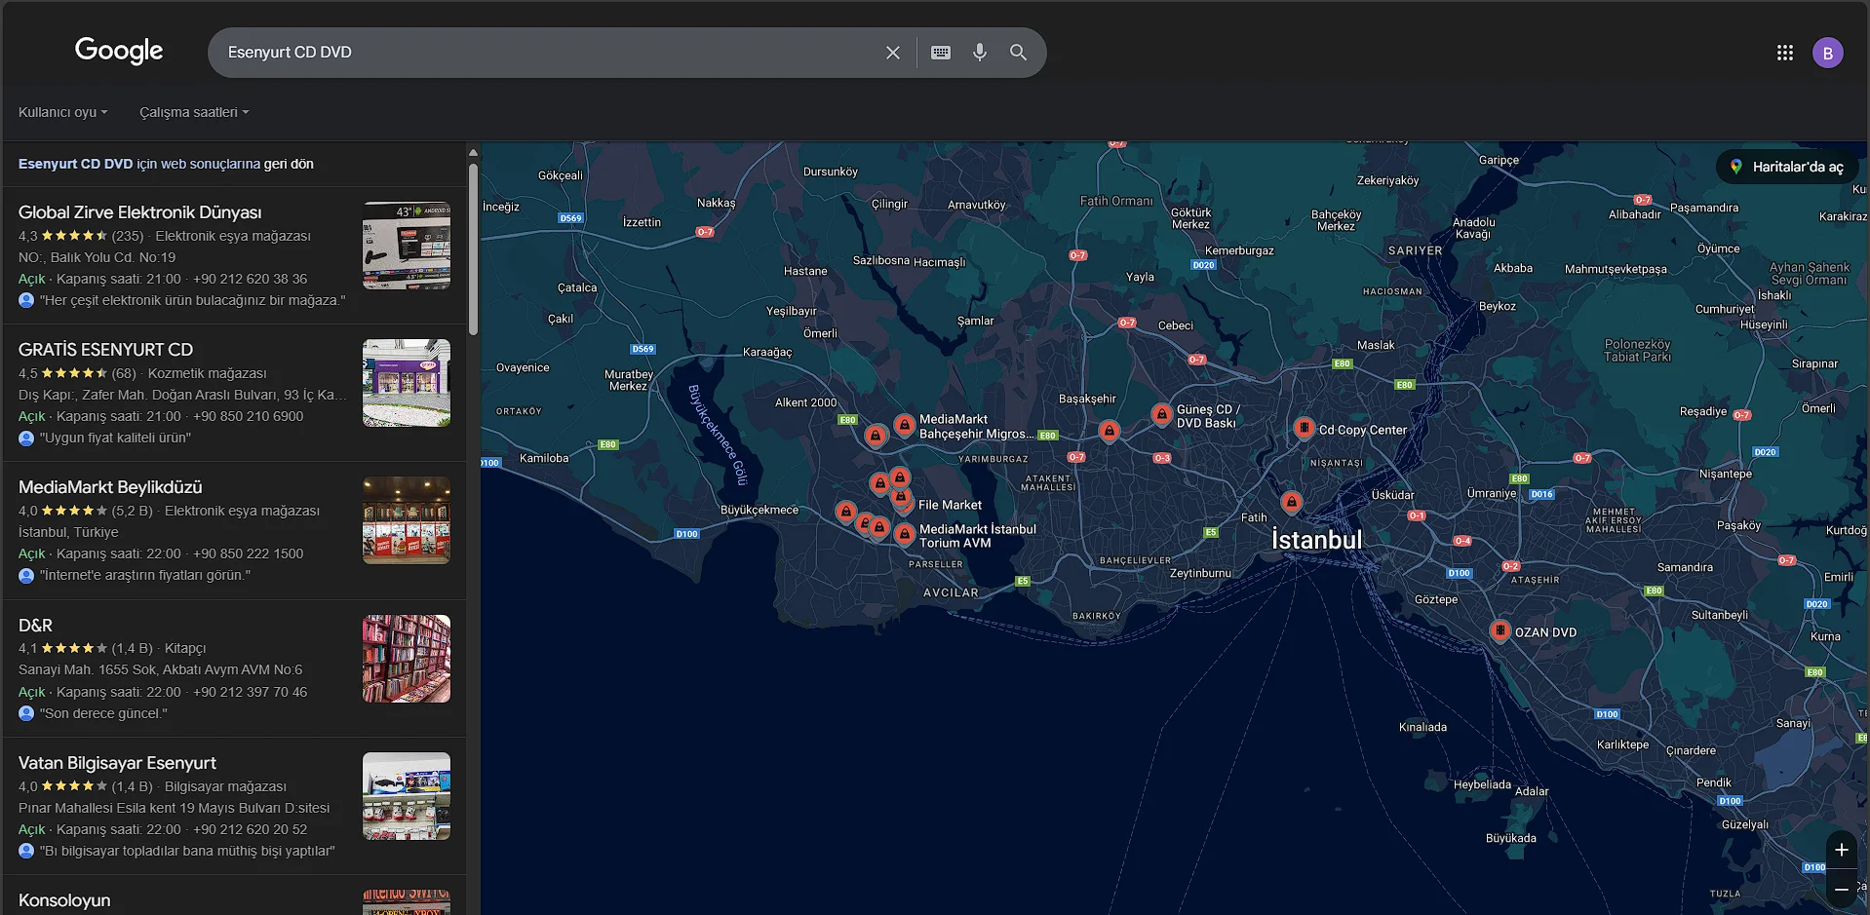Screen dimensions: 1870x915
Task: Click the magnifier search button
Action: [x=1018, y=53]
